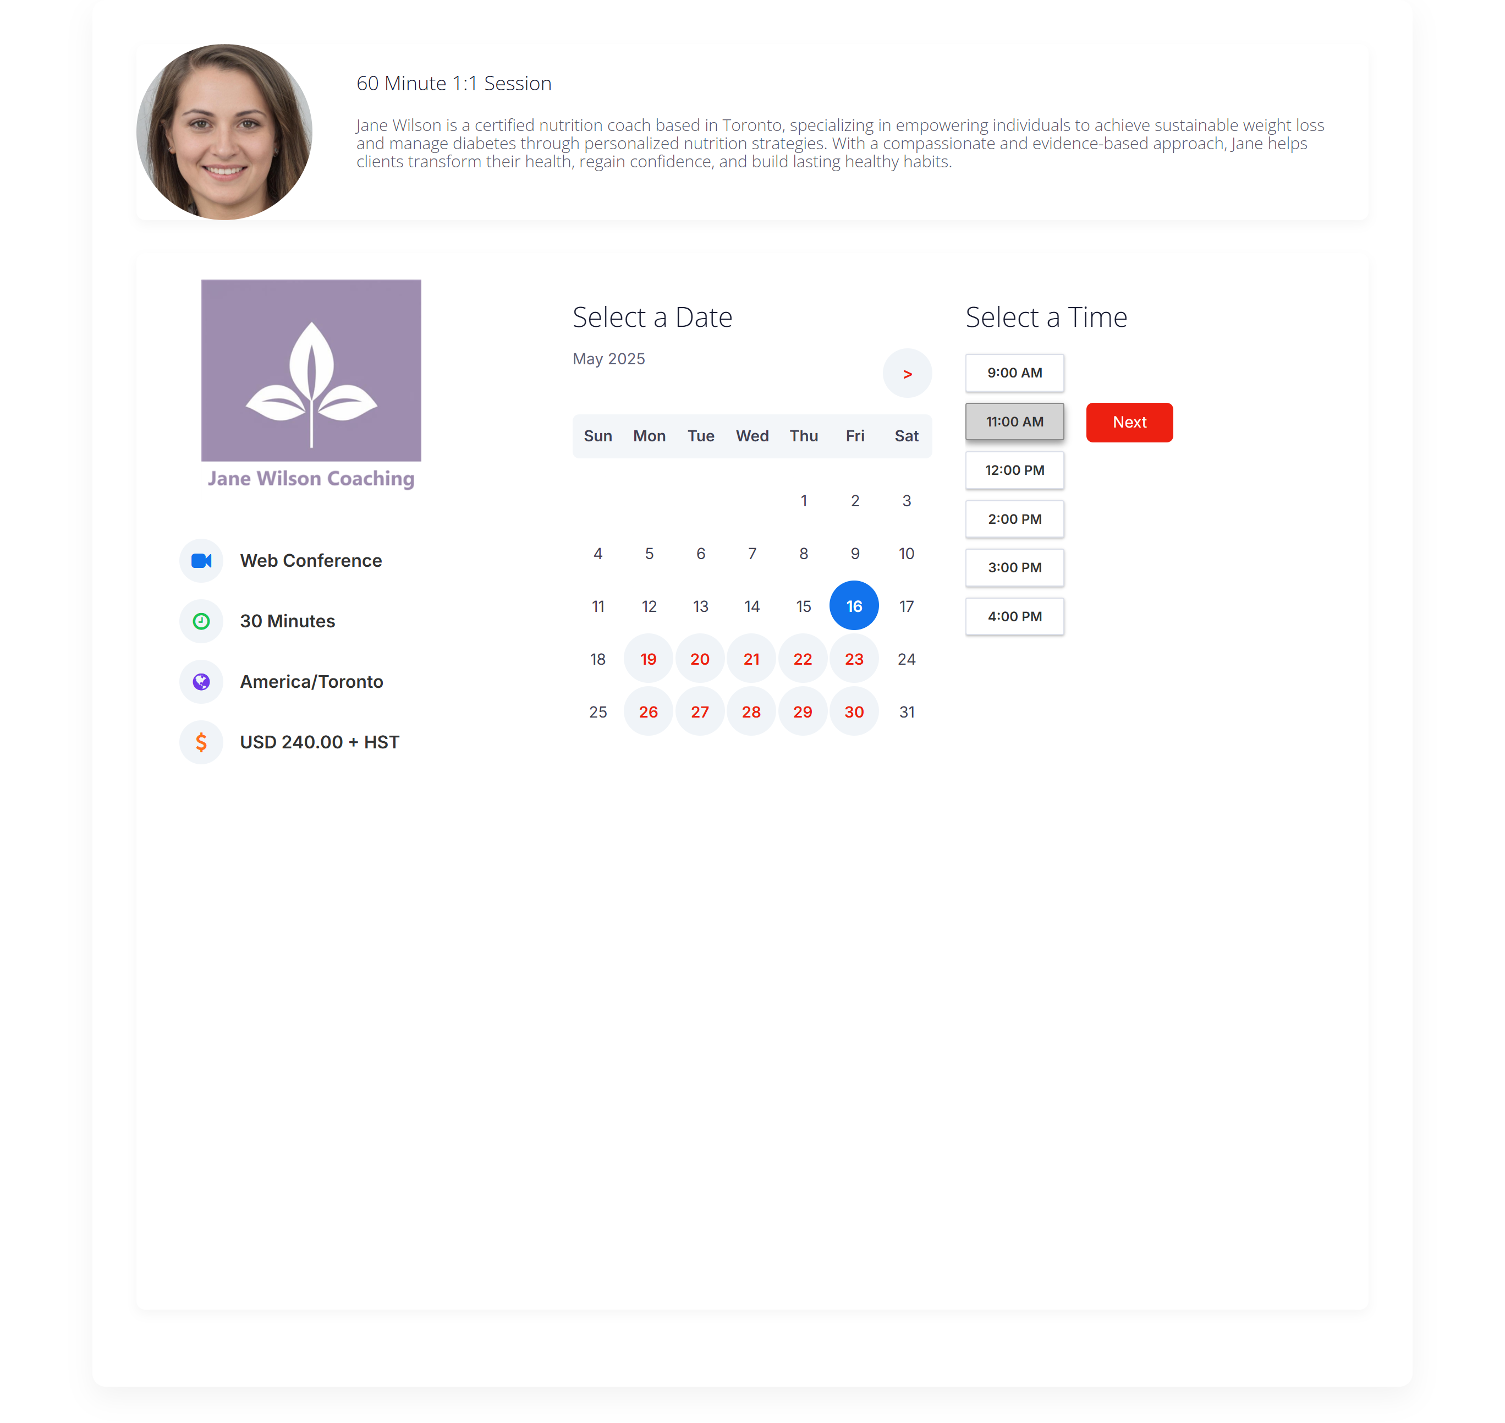The height and width of the screenshot is (1423, 1505).
Task: Click the May 2025 month label
Action: (x=608, y=359)
